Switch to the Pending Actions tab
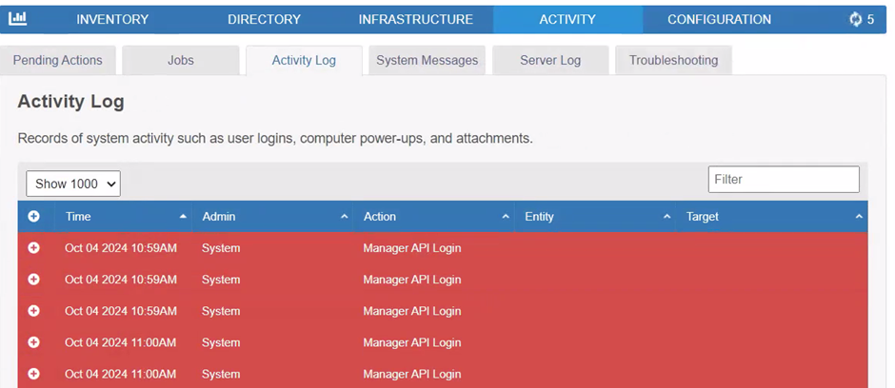The height and width of the screenshot is (388, 895). (x=57, y=60)
